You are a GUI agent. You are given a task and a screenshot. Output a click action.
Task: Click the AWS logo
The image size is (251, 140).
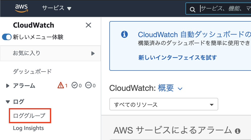(21, 8)
